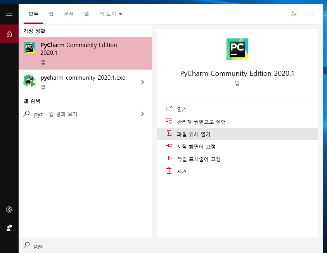Expand the pyc web results arrow
Viewport: 327px width, 253px height.
click(x=142, y=114)
